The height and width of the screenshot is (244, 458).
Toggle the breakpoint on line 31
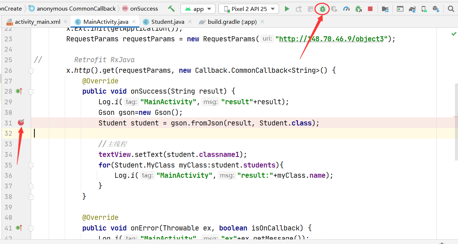21,123
